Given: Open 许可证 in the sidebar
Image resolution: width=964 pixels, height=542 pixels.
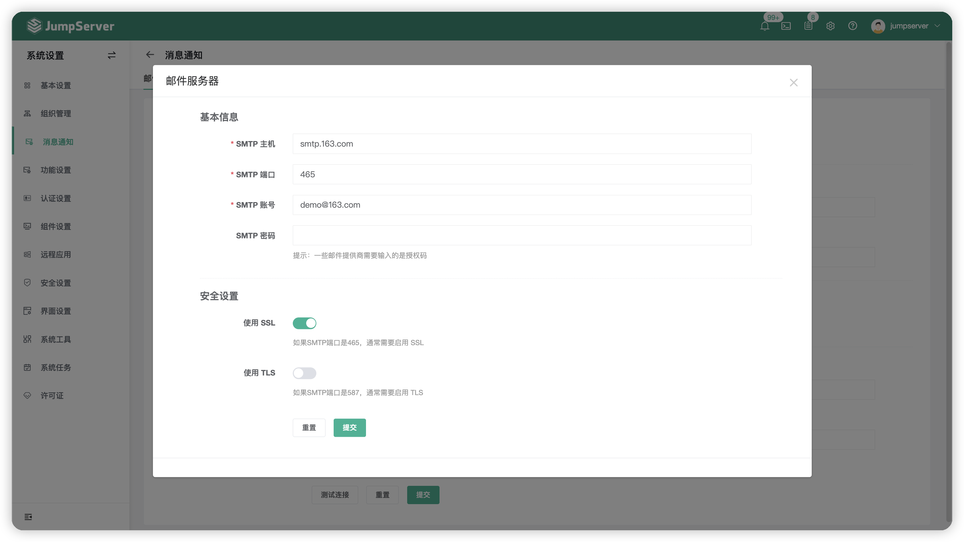Looking at the screenshot, I should [x=71, y=395].
